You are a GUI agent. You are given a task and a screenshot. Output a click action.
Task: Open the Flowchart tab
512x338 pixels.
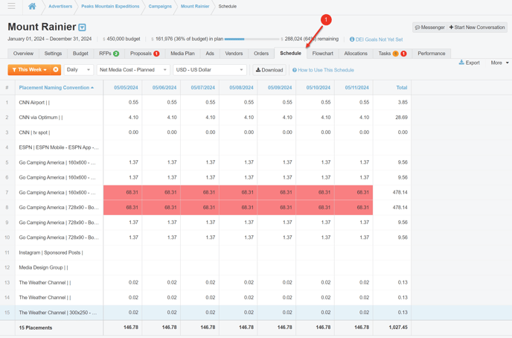tap(323, 54)
